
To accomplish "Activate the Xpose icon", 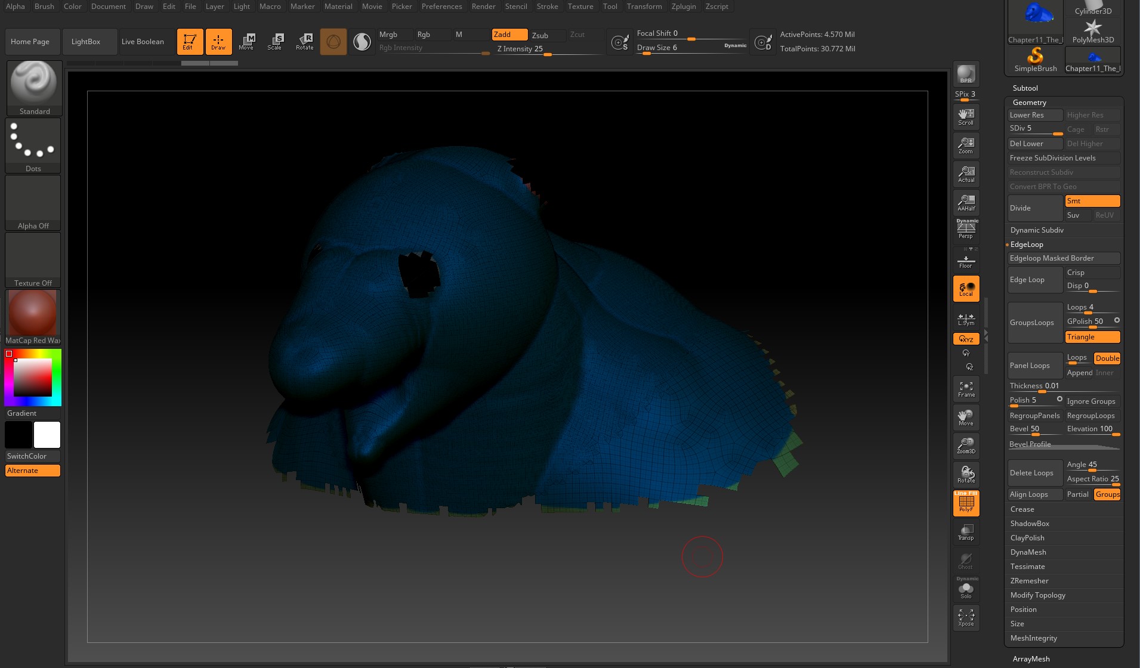I will click(966, 617).
